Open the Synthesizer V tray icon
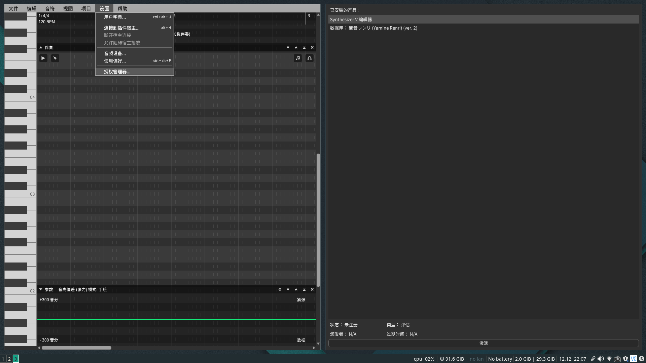The height and width of the screenshot is (363, 646). point(634,359)
